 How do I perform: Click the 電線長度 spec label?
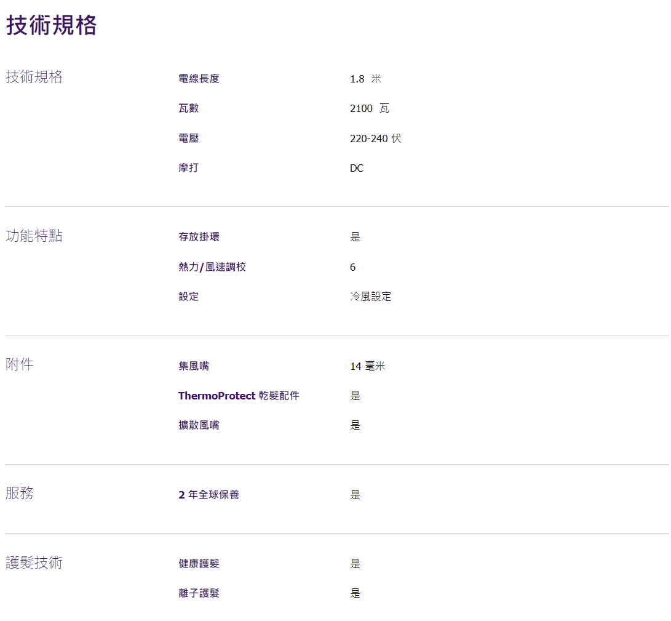click(199, 79)
